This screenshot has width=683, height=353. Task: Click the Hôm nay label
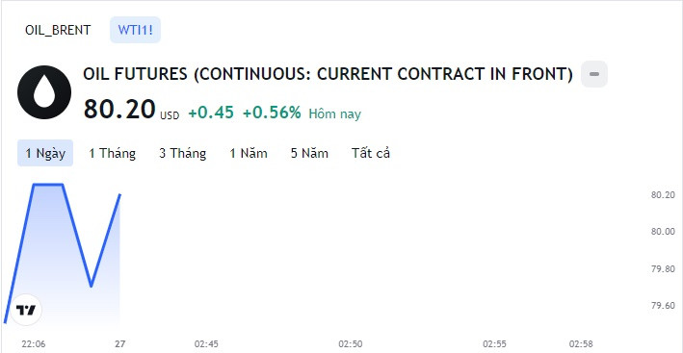click(x=335, y=113)
